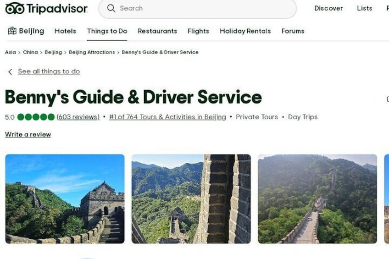
Task: Click the Beijing Attractions breadcrumb link
Action: [x=92, y=52]
